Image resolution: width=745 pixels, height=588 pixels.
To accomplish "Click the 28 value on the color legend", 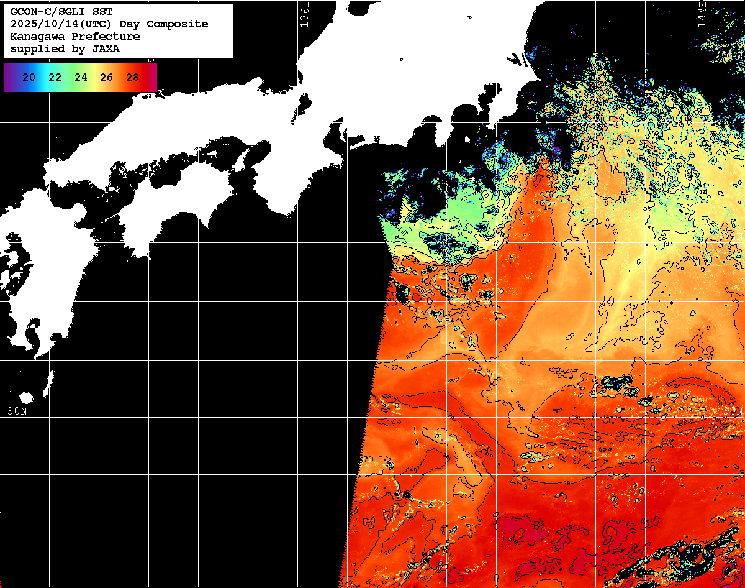I will tap(132, 78).
